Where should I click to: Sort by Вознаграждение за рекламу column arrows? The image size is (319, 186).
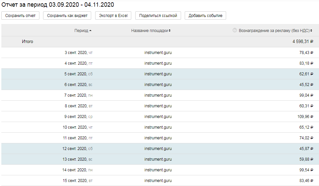click(x=311, y=31)
